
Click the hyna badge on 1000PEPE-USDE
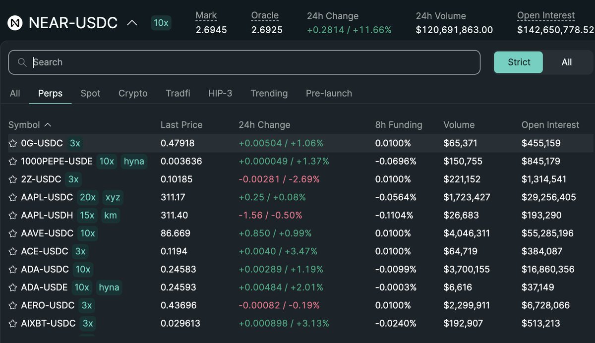coord(134,161)
